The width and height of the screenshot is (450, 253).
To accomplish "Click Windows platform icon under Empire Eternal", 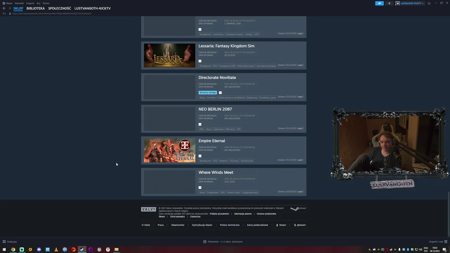I will pos(200,156).
